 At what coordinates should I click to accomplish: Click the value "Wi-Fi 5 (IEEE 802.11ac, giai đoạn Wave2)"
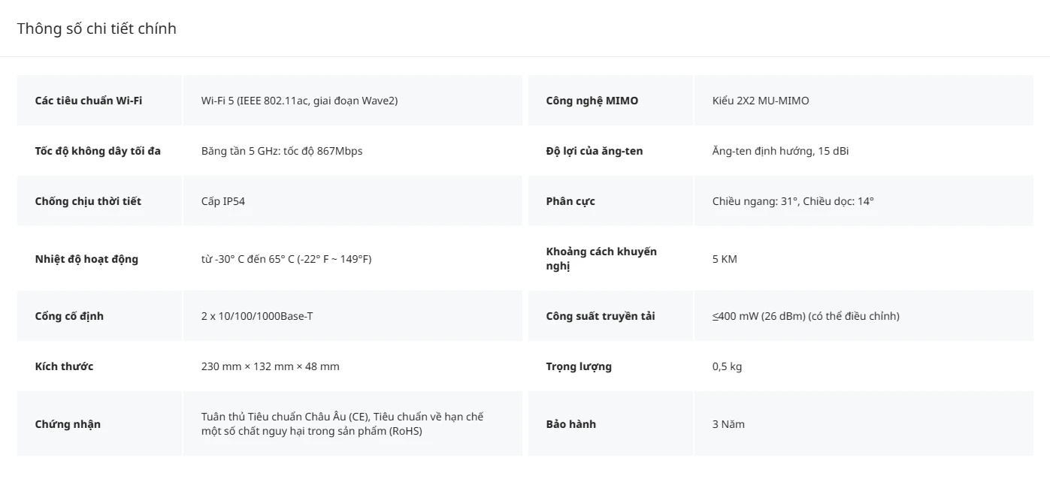click(x=299, y=101)
